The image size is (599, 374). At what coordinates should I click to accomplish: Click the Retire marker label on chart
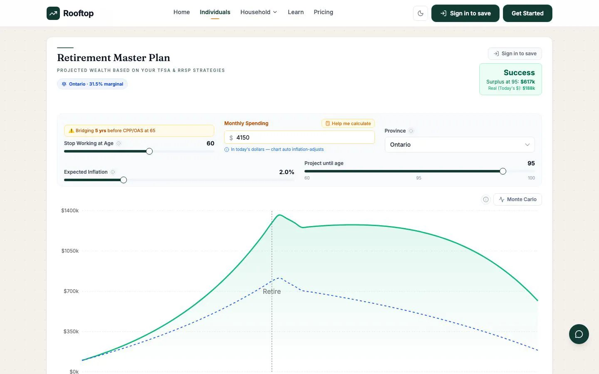click(272, 291)
